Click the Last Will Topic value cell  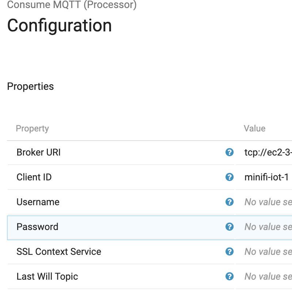[x=268, y=276]
